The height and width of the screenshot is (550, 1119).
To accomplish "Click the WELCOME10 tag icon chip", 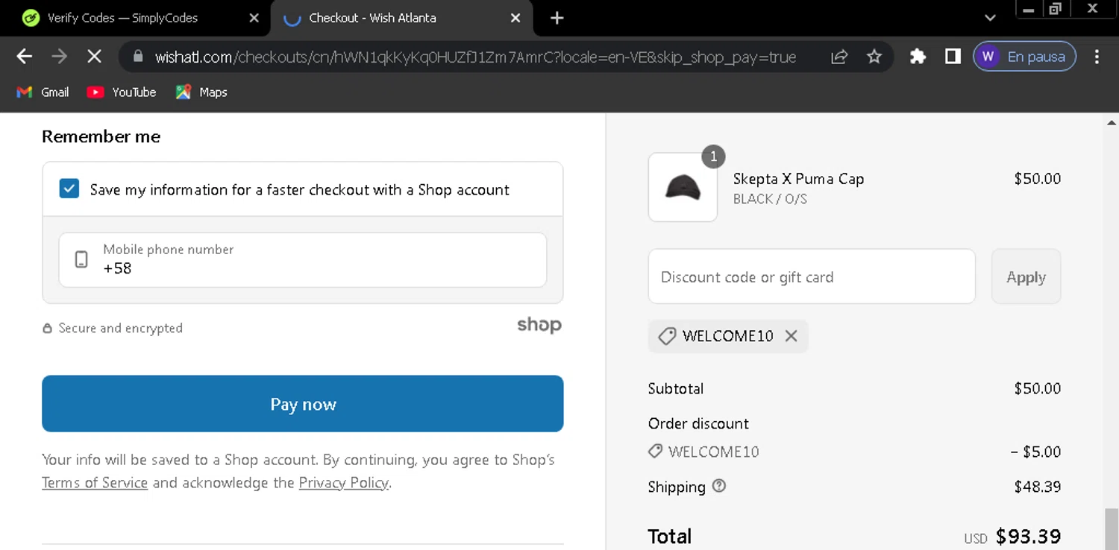I will (x=667, y=336).
